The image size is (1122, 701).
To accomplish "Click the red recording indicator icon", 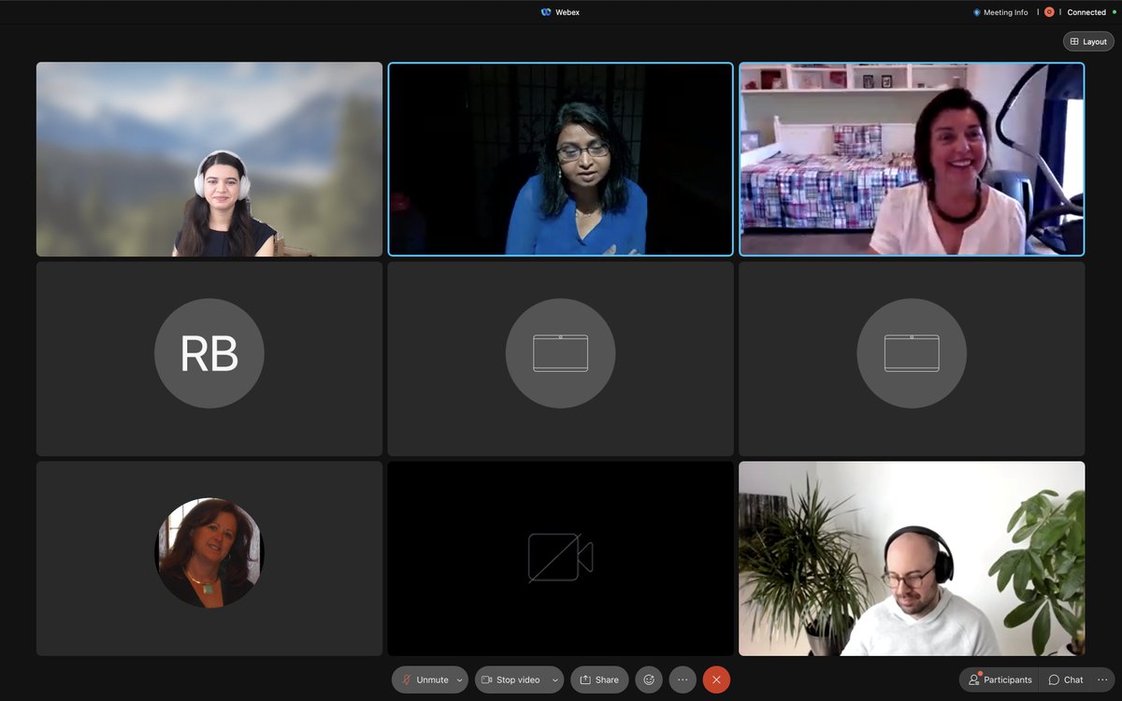I will point(1049,12).
